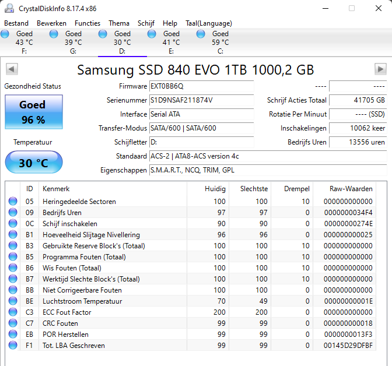Go to previous disk with left arrow

12,69
